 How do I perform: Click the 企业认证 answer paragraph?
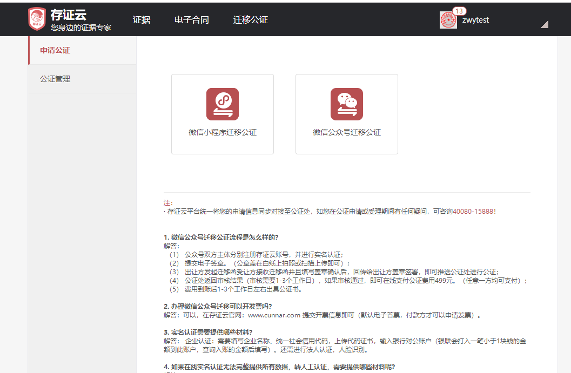(345, 345)
